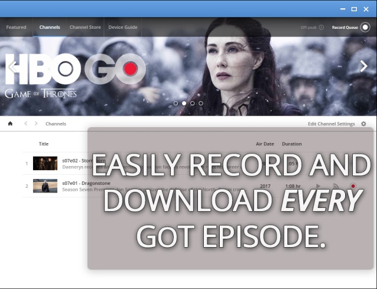The height and width of the screenshot is (289, 377).
Task: Click the Channels breadcrumb link
Action: (x=55, y=124)
